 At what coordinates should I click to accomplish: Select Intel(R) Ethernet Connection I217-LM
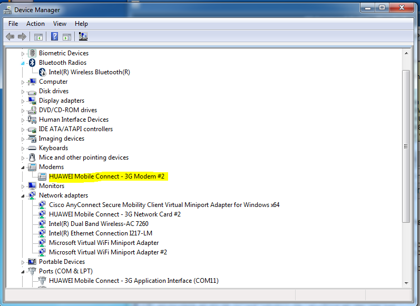pyautogui.click(x=101, y=233)
